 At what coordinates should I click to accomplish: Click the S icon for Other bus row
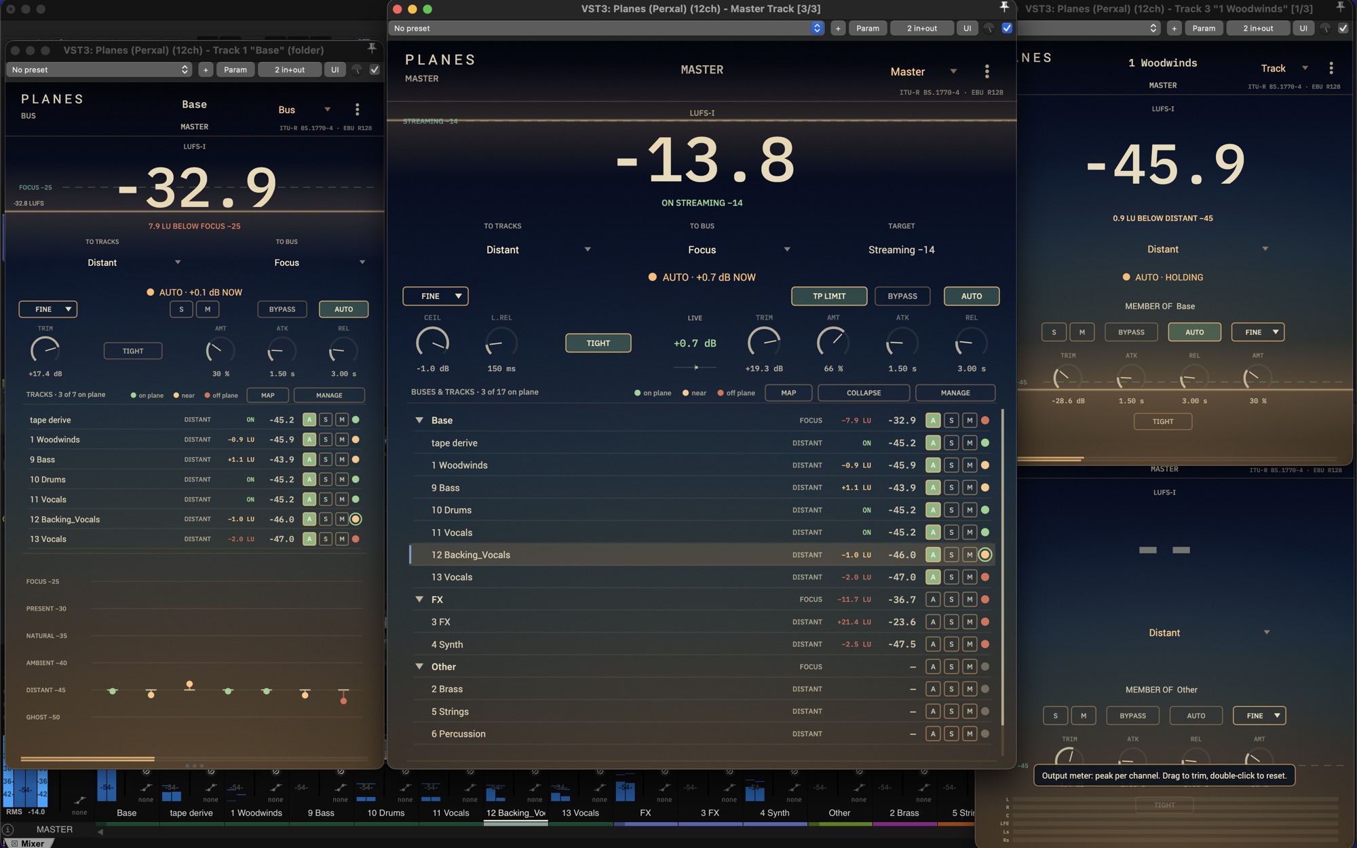coord(951,667)
